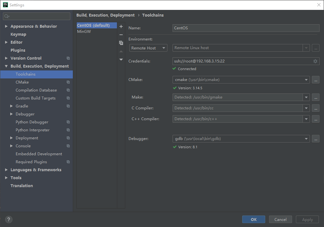Open the Make path dropdown
The height and width of the screenshot is (227, 324).
point(306,97)
